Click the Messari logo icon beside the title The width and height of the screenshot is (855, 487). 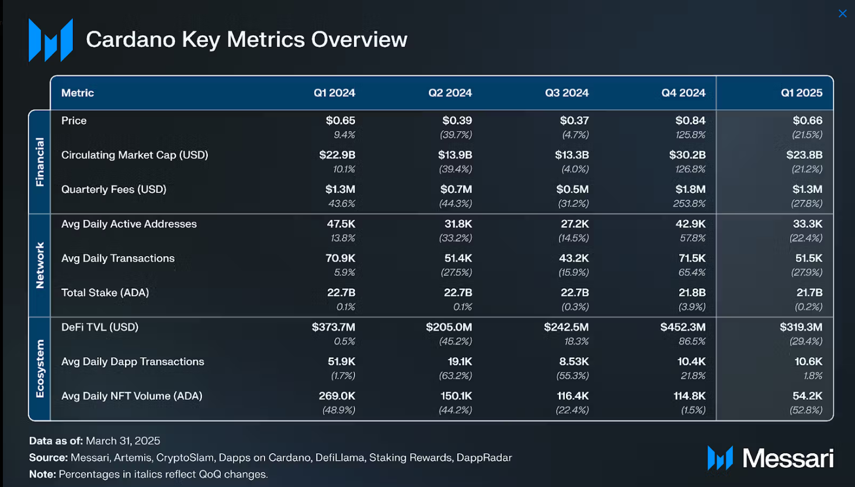tap(51, 40)
